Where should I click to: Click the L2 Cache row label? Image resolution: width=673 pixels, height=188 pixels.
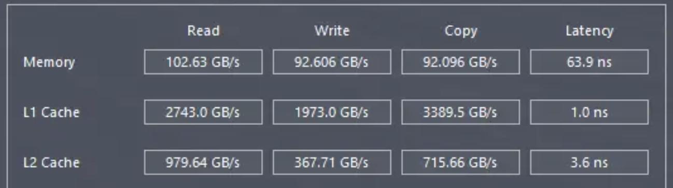[x=51, y=162]
